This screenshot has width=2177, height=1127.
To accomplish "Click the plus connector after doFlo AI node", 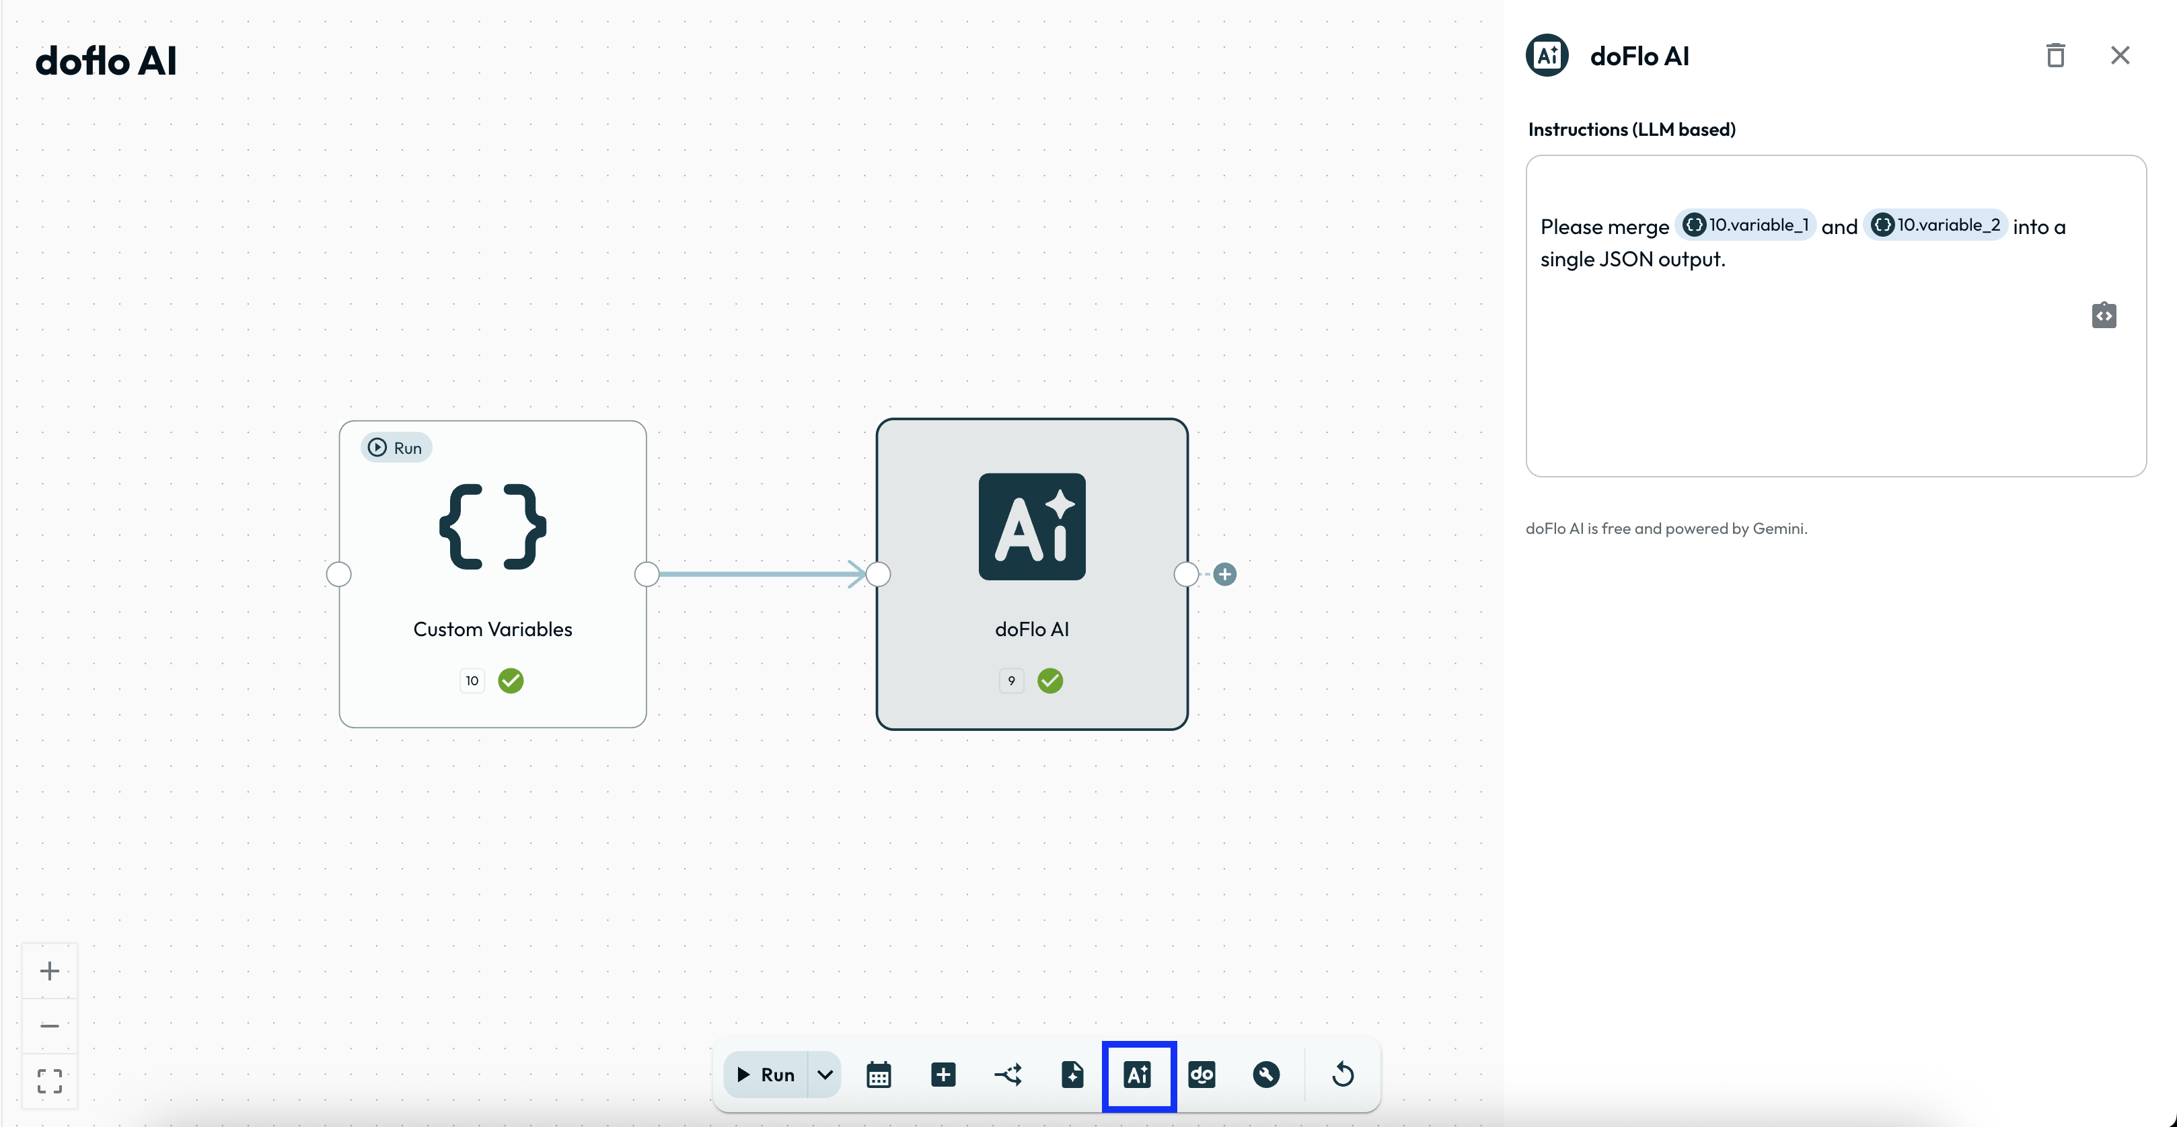I will (x=1224, y=574).
